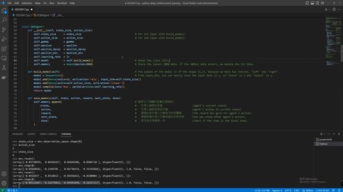343x192 pixels.
Task: Open the feedback icon in status bar
Action: point(333,190)
